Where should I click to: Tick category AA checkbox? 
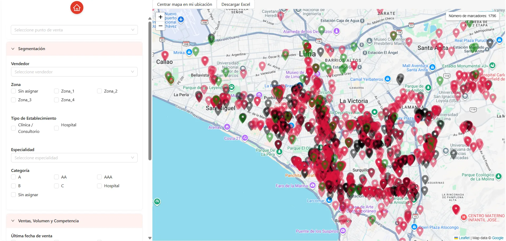(x=56, y=177)
